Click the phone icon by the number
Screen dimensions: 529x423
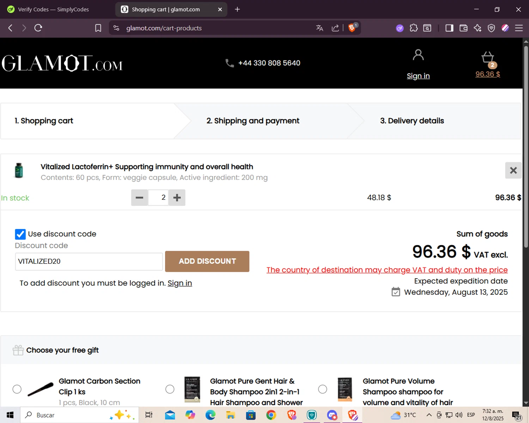point(230,63)
